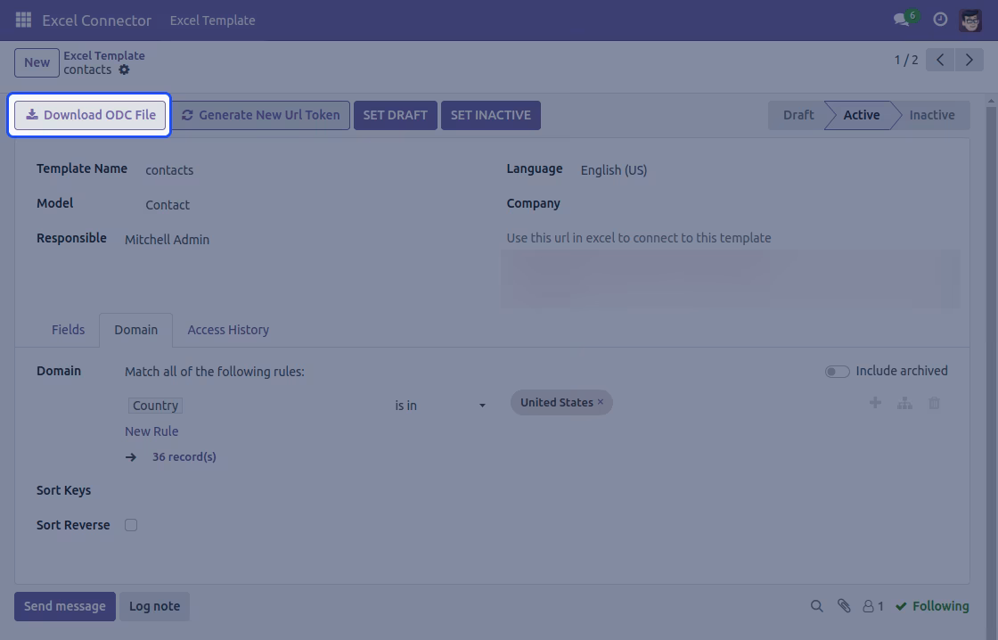998x640 pixels.
Task: Show followers list person icon
Action: pos(872,606)
